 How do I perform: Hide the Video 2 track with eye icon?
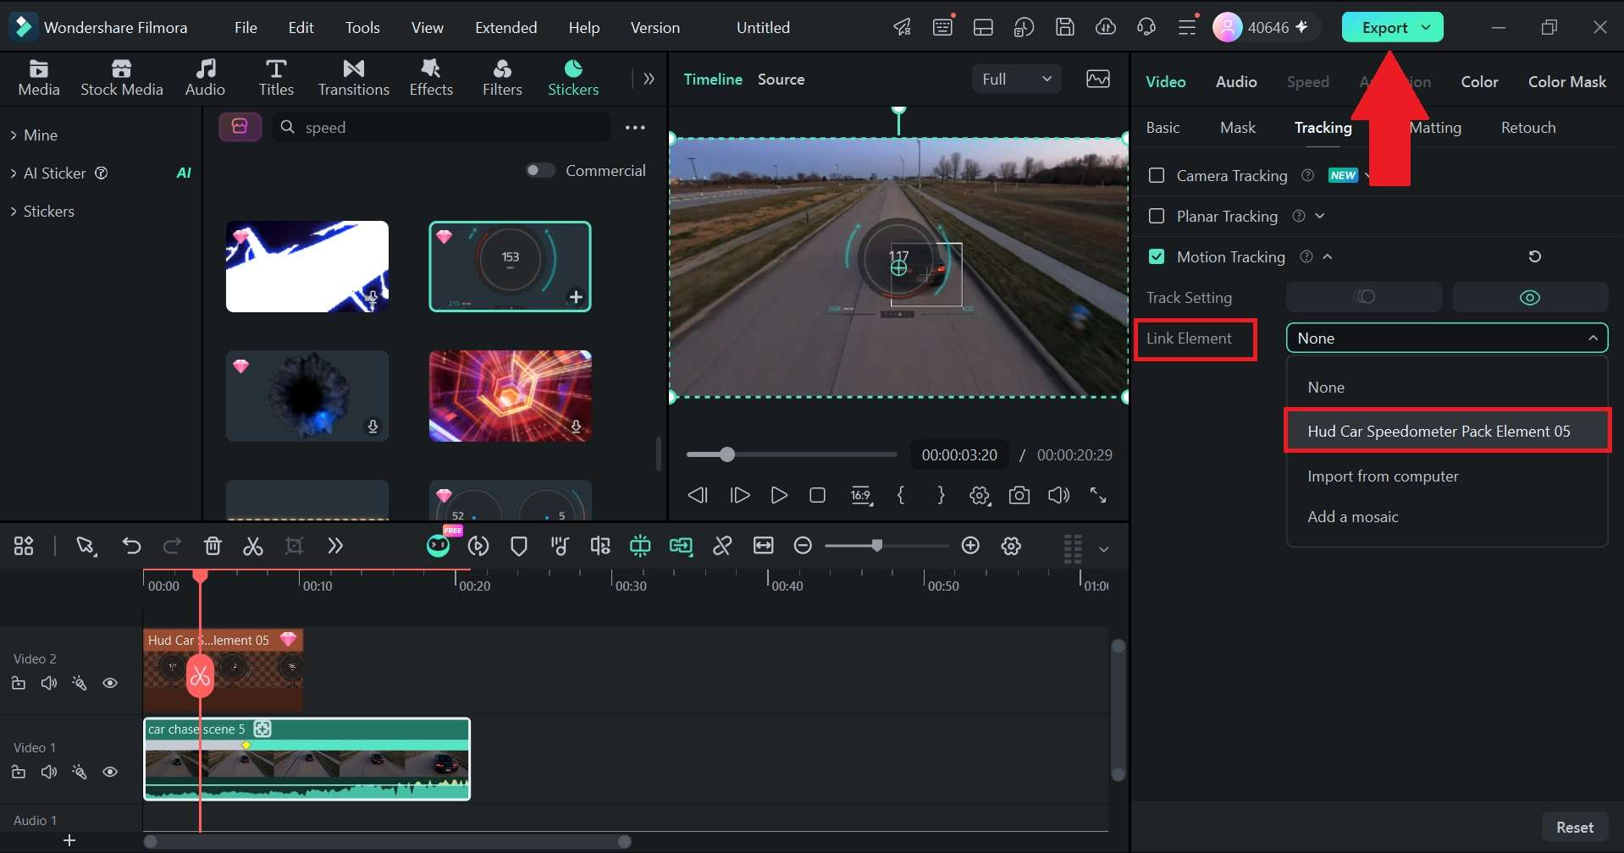coord(110,684)
